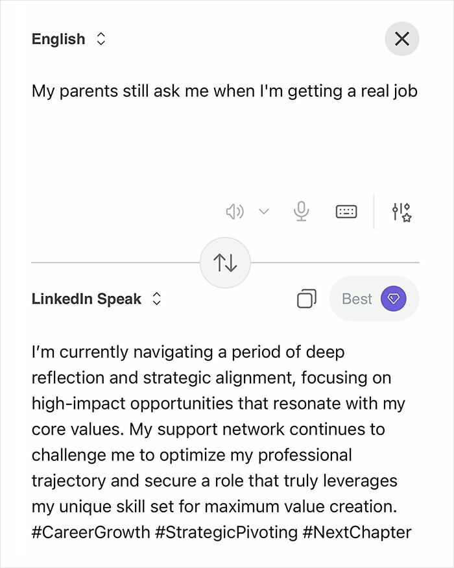
Task: Select the English source language label
Action: 57,39
